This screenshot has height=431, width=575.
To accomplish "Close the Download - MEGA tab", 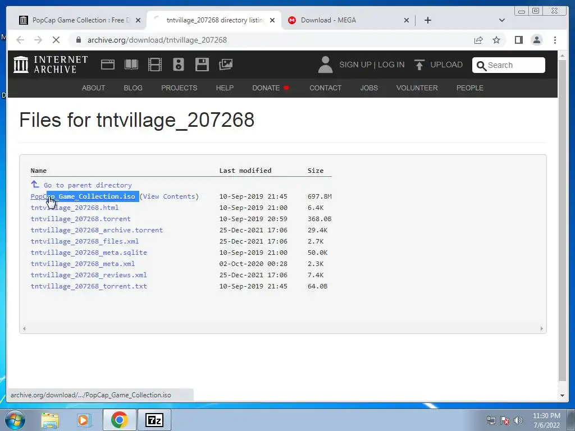I will tap(407, 20).
